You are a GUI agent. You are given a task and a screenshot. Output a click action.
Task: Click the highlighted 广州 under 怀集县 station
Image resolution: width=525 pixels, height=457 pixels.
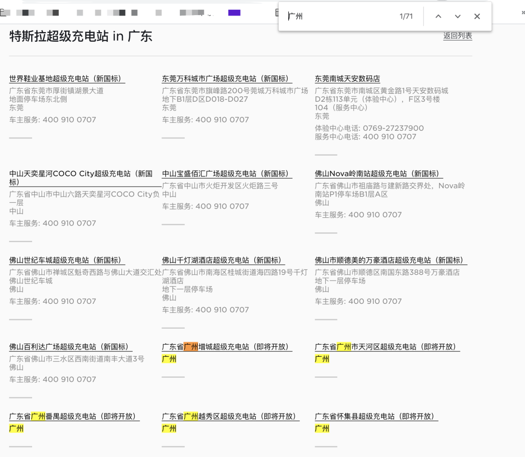[x=322, y=428]
